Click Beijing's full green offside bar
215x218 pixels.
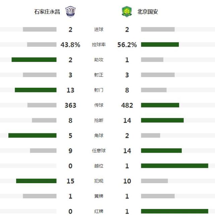(175, 166)
